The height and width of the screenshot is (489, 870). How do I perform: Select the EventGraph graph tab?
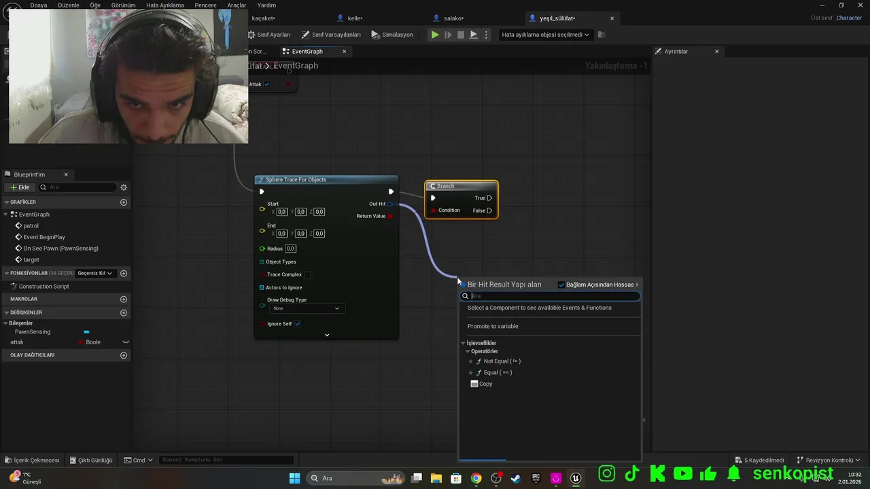click(307, 52)
